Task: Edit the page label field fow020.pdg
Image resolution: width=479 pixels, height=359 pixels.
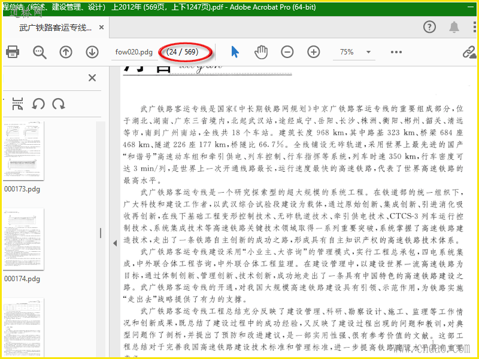Action: [134, 52]
